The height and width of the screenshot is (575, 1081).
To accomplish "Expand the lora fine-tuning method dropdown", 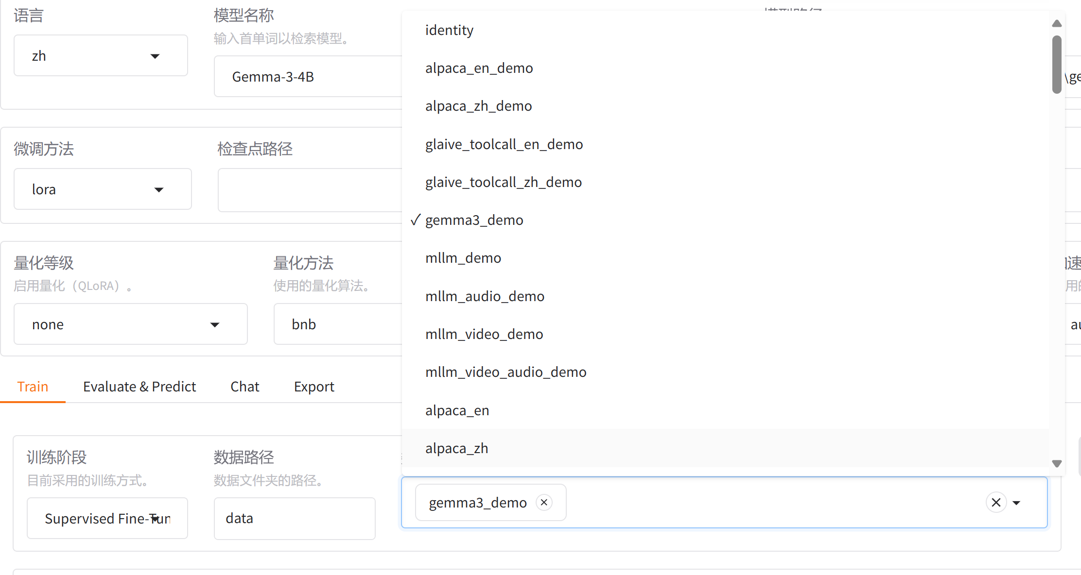I will [x=103, y=189].
